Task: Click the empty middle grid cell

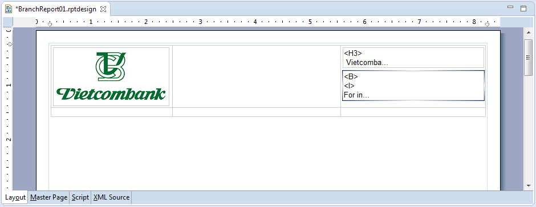Action: click(x=257, y=76)
